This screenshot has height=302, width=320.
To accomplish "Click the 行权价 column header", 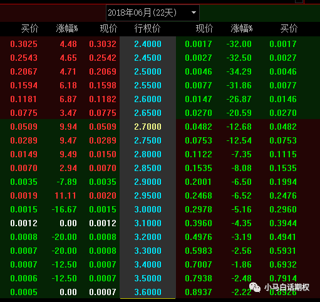I will [x=147, y=28].
